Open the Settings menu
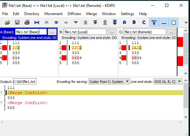This screenshot has height=136, width=190. pyautogui.click(x=127, y=14)
